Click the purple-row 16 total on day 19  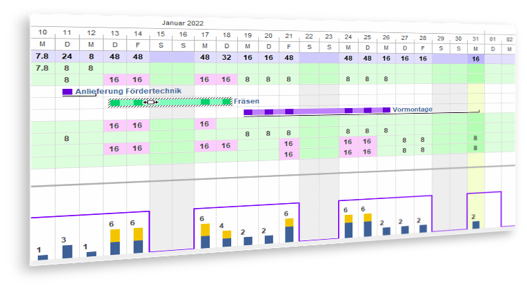point(248,57)
